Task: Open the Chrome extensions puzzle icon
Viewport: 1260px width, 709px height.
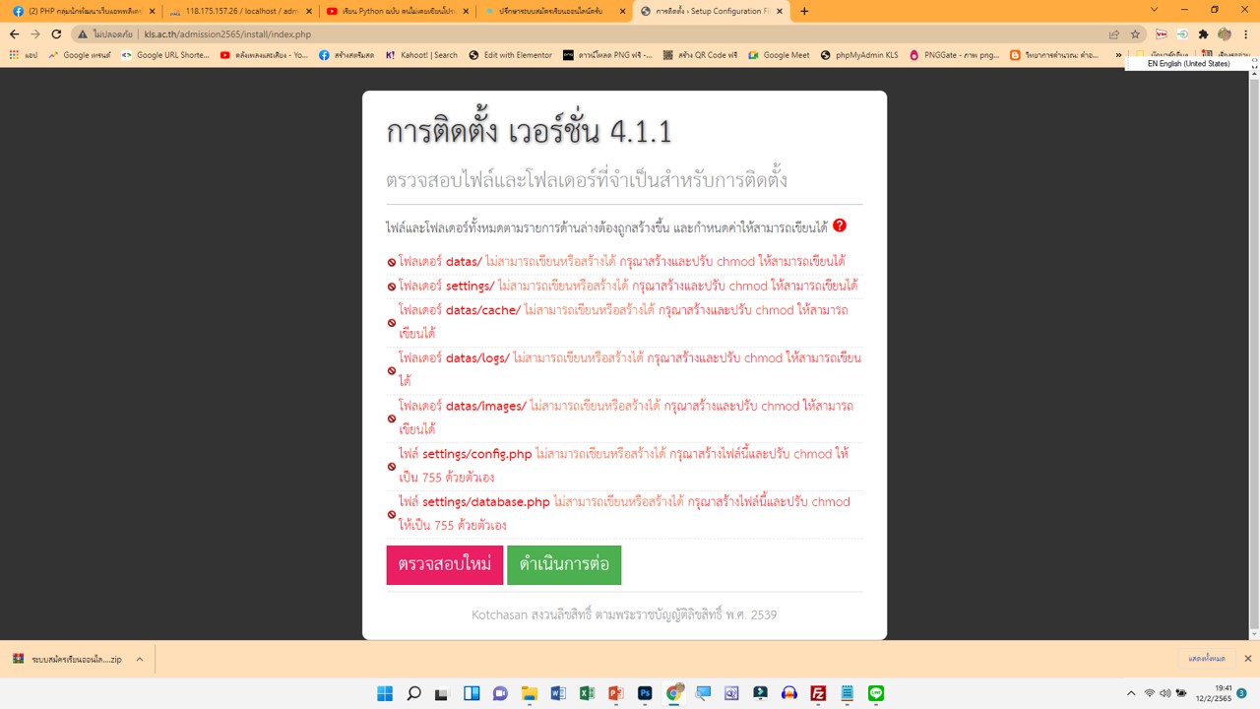Action: pyautogui.click(x=1203, y=33)
